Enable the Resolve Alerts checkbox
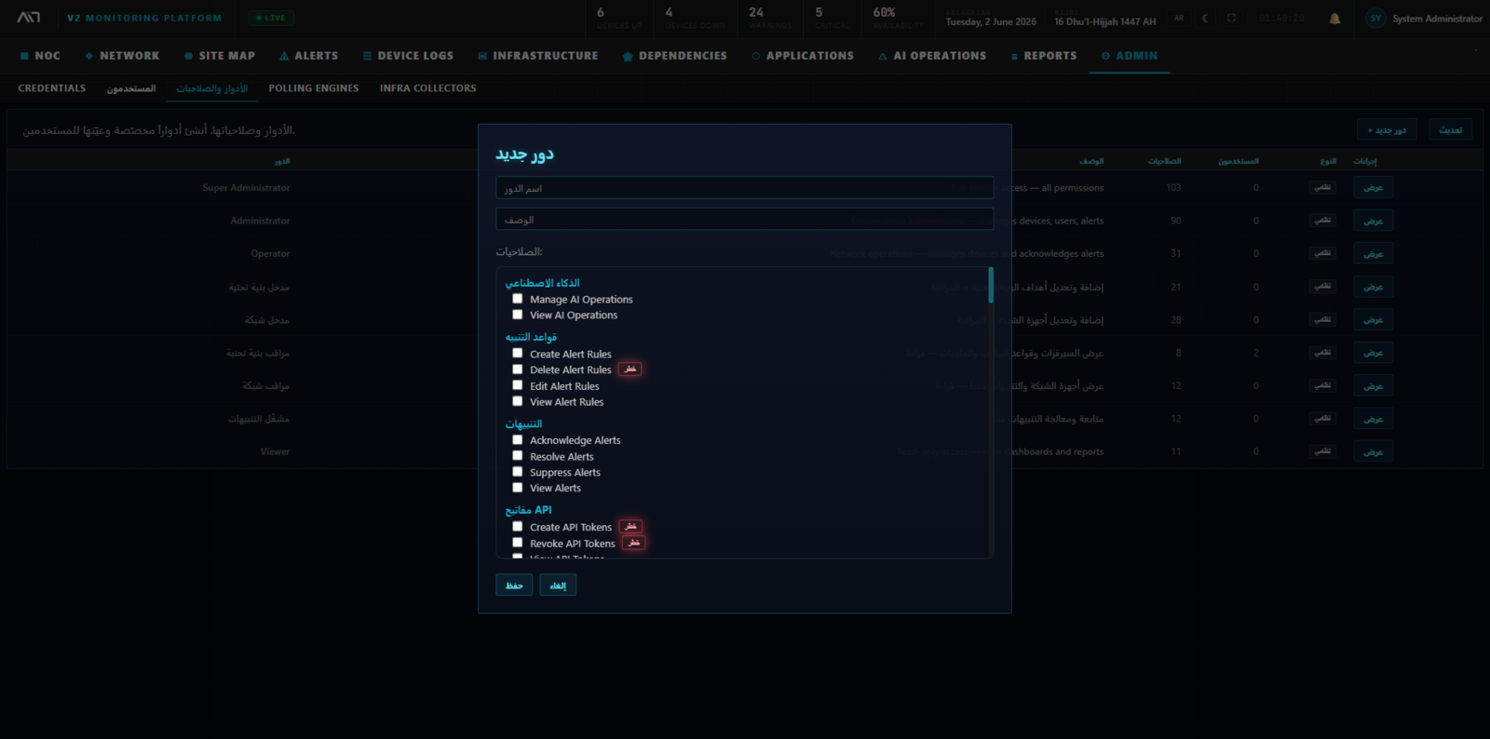This screenshot has width=1490, height=739. click(x=518, y=456)
